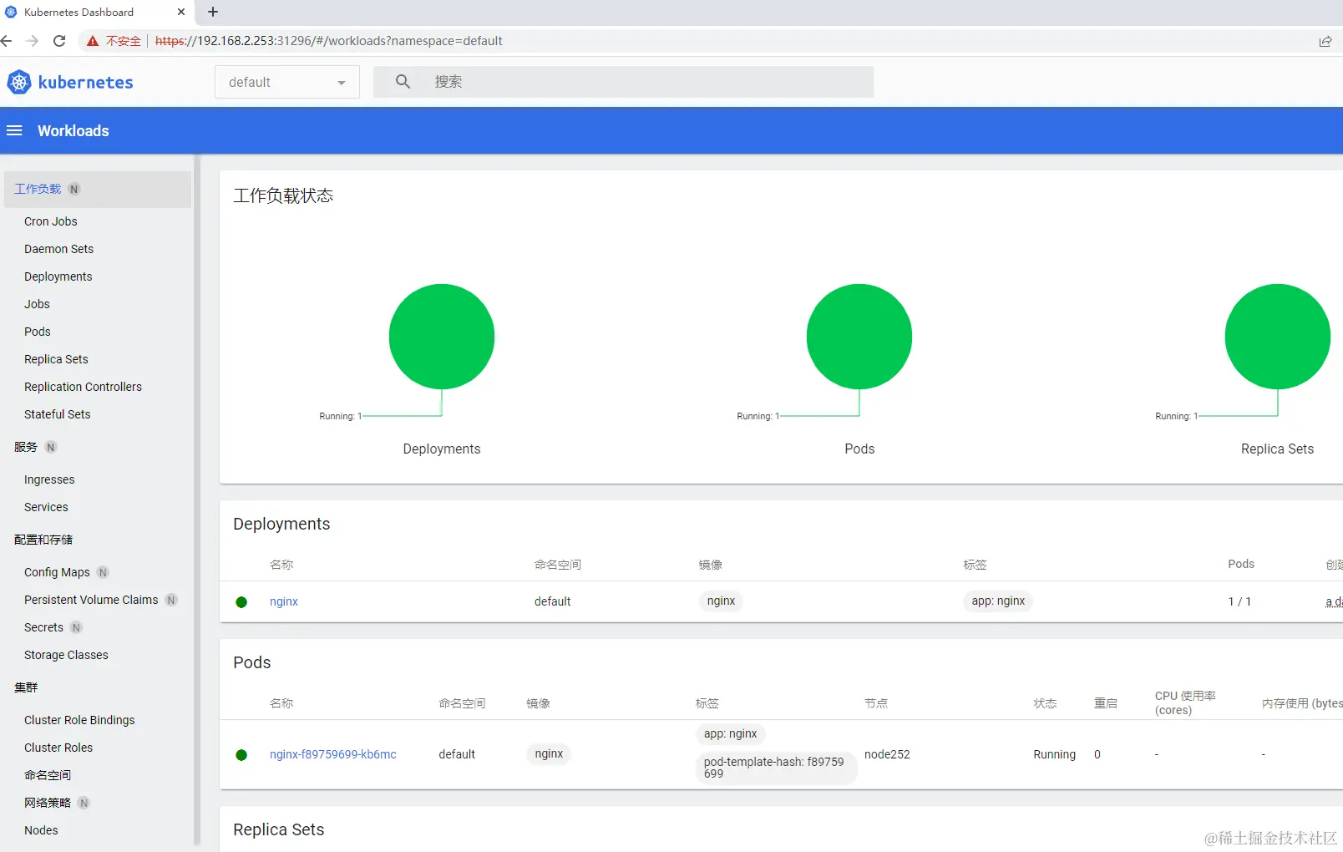Viewport: 1343px width, 852px height.
Task: Go to Jobs in sidebar
Action: [37, 304]
